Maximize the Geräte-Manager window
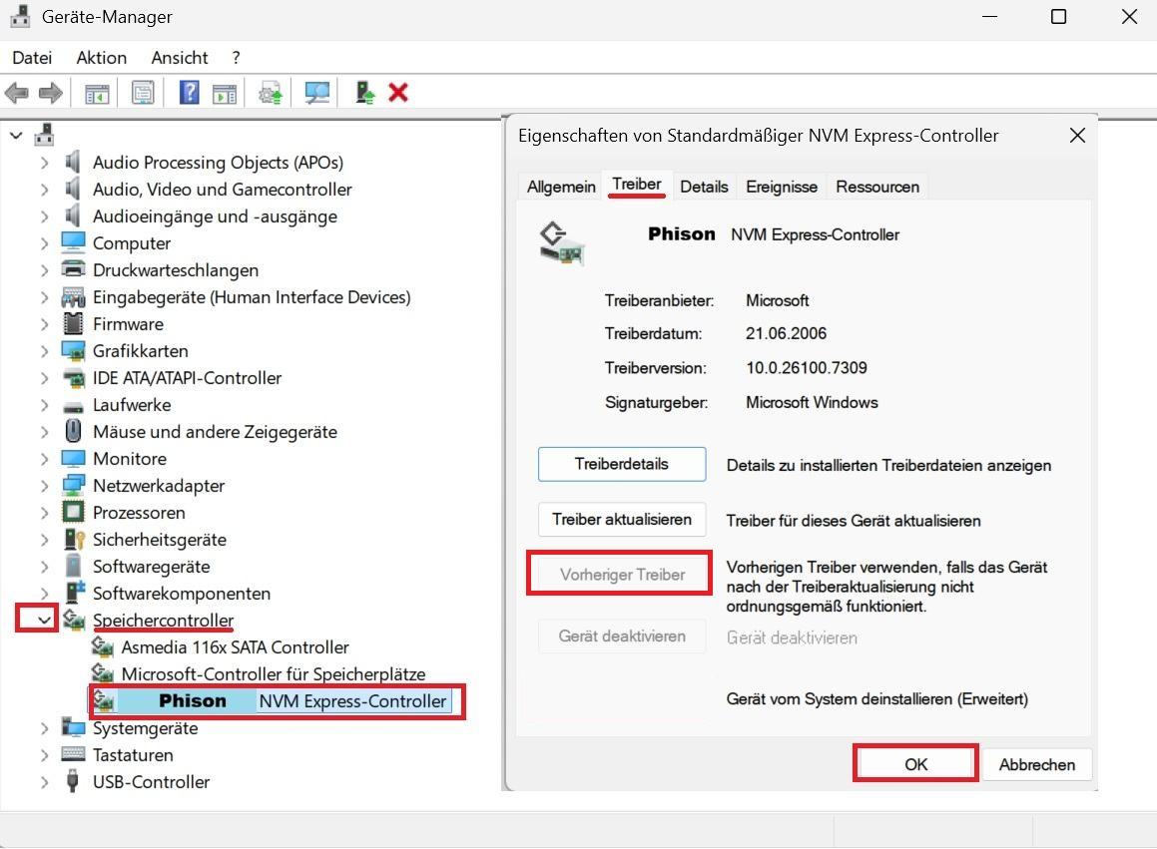Screen dimensions: 1157x849 point(1059,16)
